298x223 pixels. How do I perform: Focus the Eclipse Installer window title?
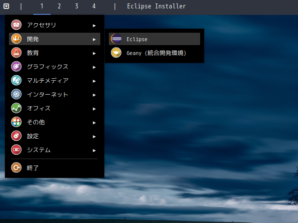tap(156, 6)
